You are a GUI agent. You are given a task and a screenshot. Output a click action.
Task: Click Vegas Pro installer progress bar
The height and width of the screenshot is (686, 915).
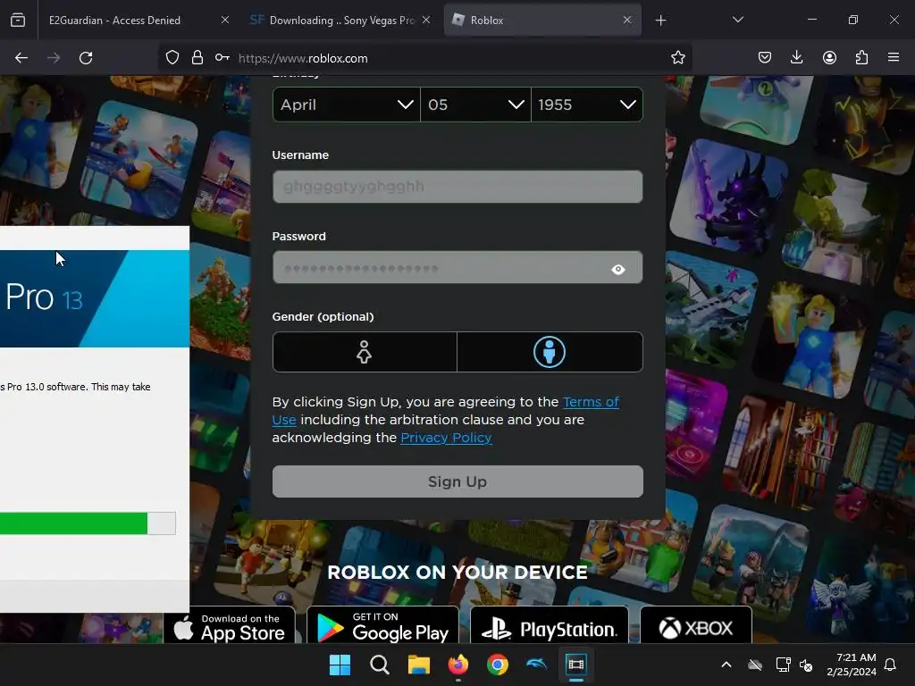pos(88,523)
